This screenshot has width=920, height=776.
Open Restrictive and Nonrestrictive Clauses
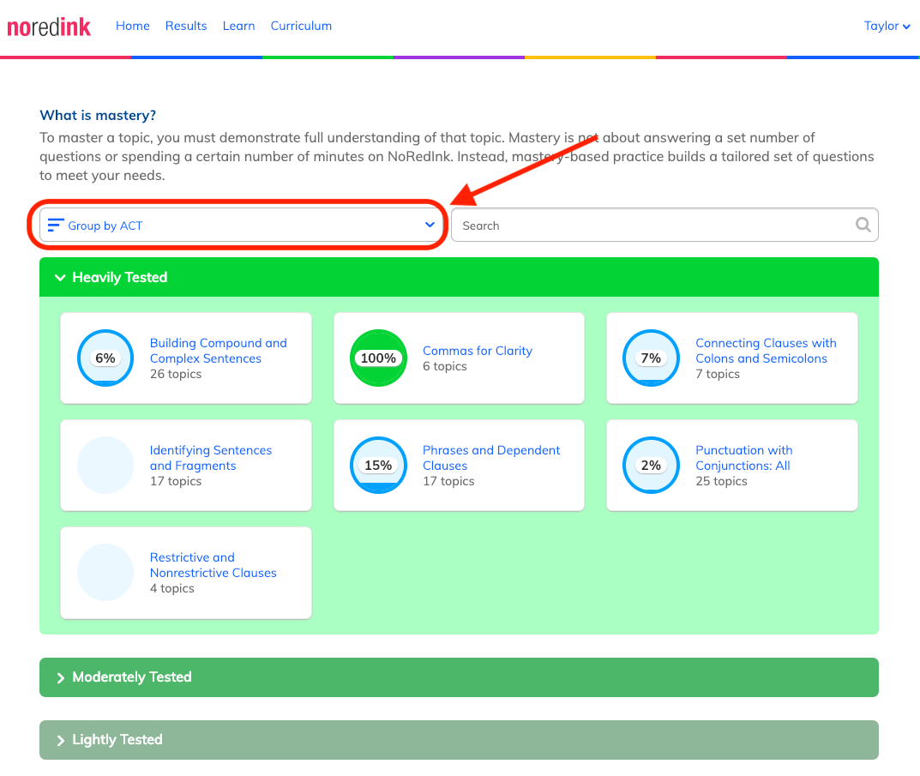[213, 565]
